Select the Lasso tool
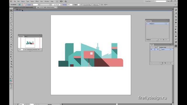 11,17
